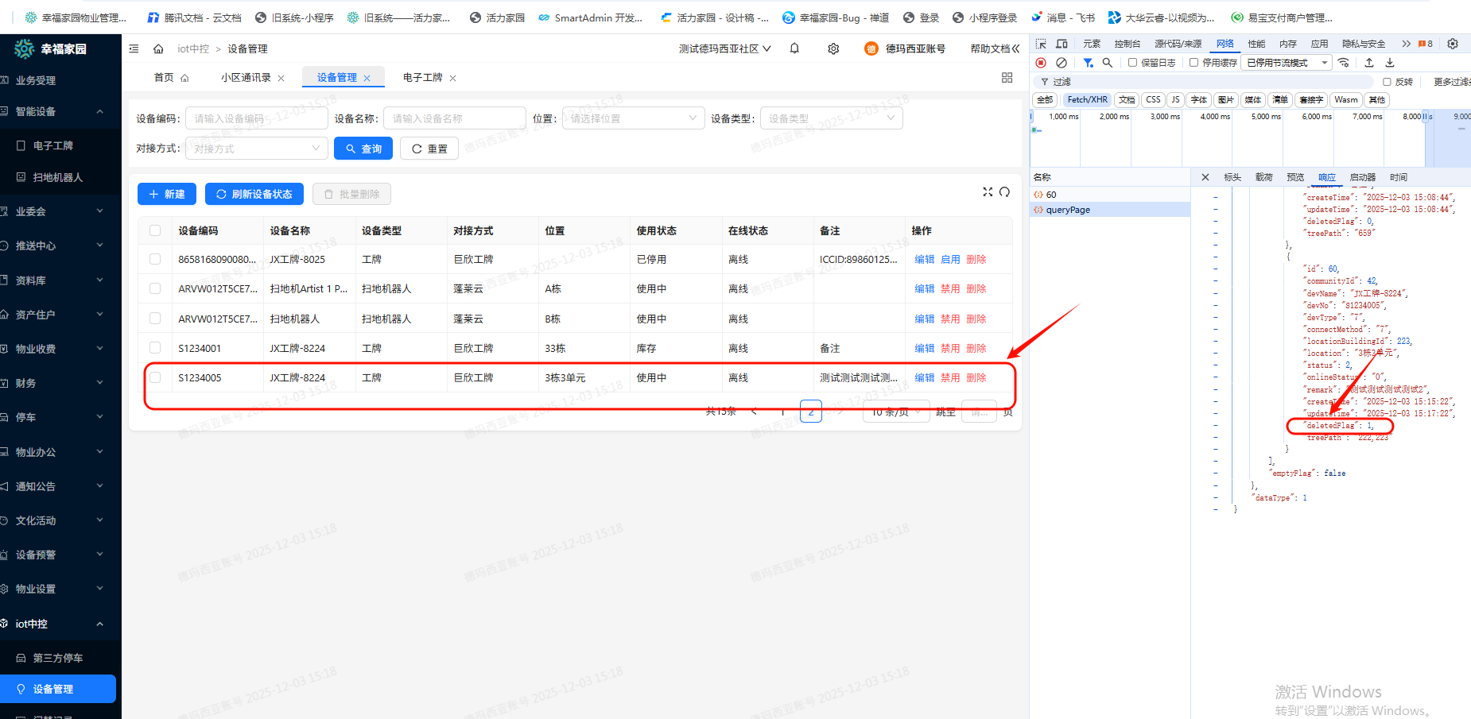Collapse the sidebar with the menu-fold icon
The width and height of the screenshot is (1471, 719).
(x=134, y=48)
